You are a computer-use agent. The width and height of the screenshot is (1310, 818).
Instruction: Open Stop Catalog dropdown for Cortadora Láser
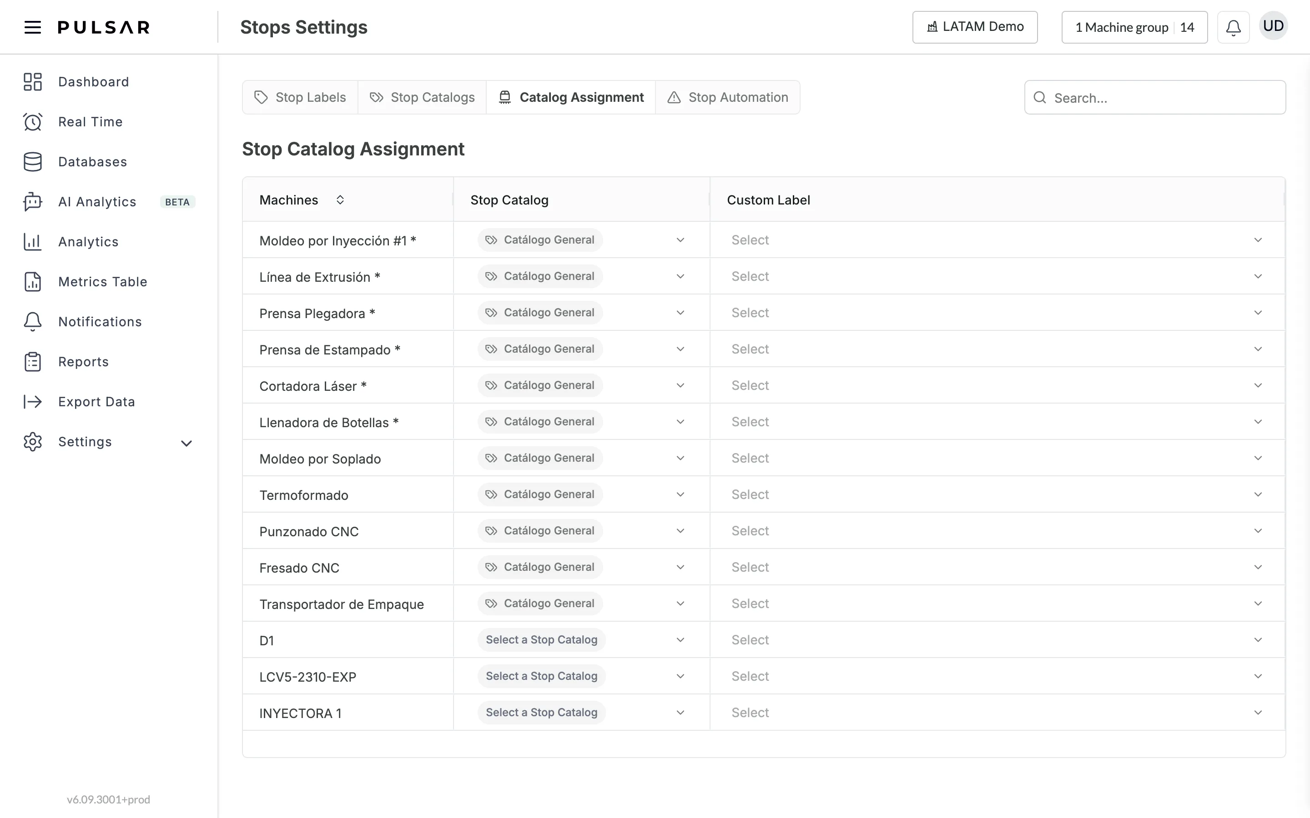(x=581, y=385)
